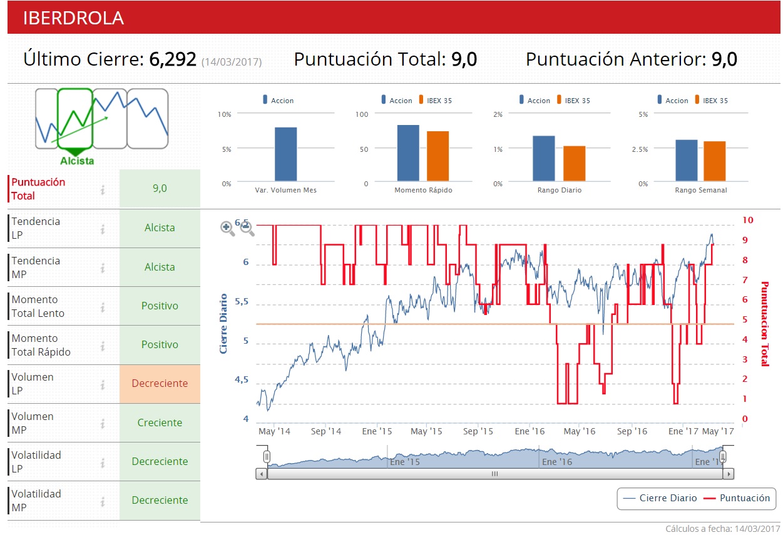
Task: Click the Volumen LP row label
Action: click(x=33, y=384)
